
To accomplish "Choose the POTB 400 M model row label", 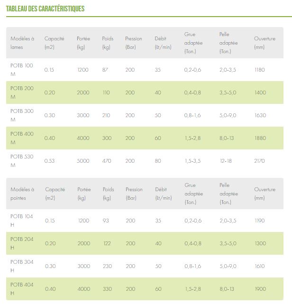I will (22, 138).
